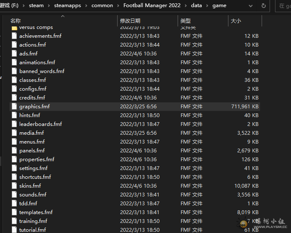Select the achievements.fmf file icon
The height and width of the screenshot is (233, 291).
coord(14,36)
